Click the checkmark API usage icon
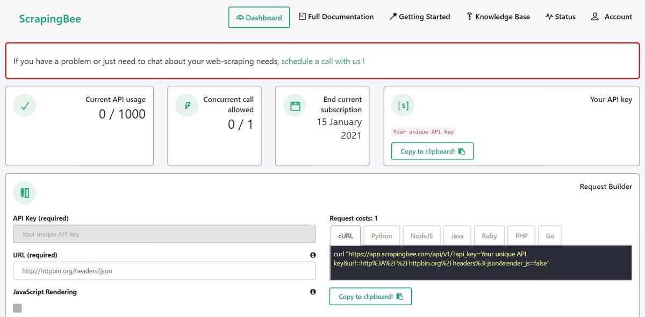The height and width of the screenshot is (317, 645). [x=25, y=106]
